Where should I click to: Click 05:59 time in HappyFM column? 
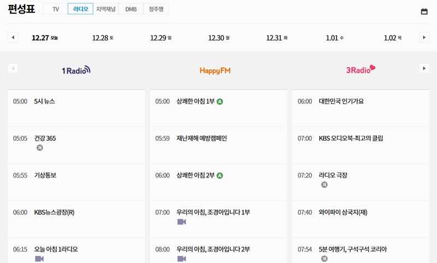tap(162, 138)
